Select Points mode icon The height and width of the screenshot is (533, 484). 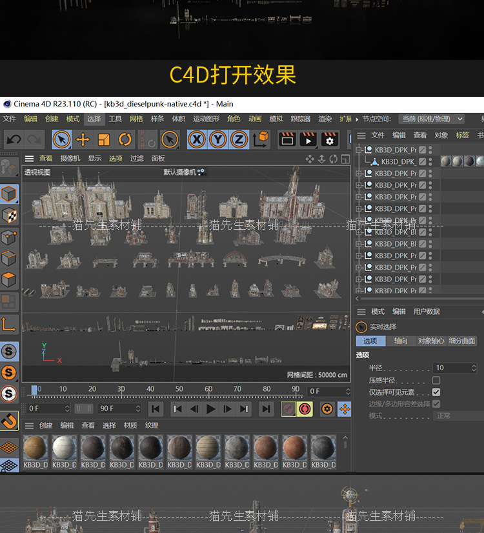coord(9,237)
